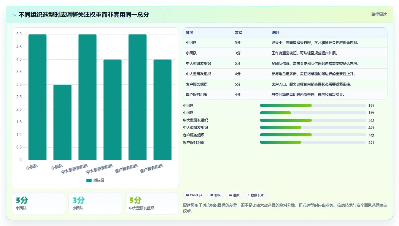Click the 小团队 5分 progress bar
Screen dimensions: 399x226
pos(313,105)
